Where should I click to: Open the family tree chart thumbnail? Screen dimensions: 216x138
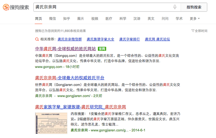pyautogui.click(x=51, y=123)
